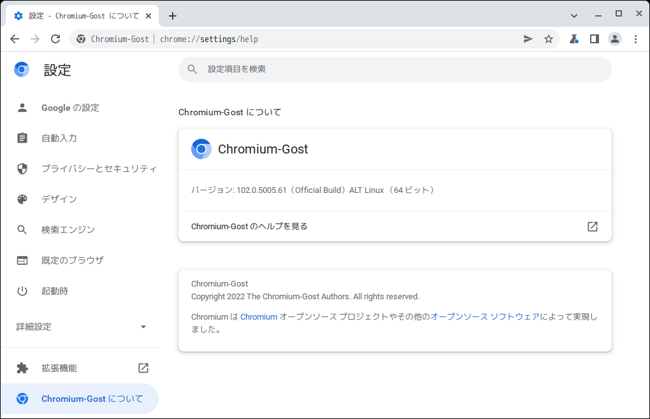The image size is (650, 419).
Task: Select Chromium-Gost について in sidebar
Action: coord(80,399)
